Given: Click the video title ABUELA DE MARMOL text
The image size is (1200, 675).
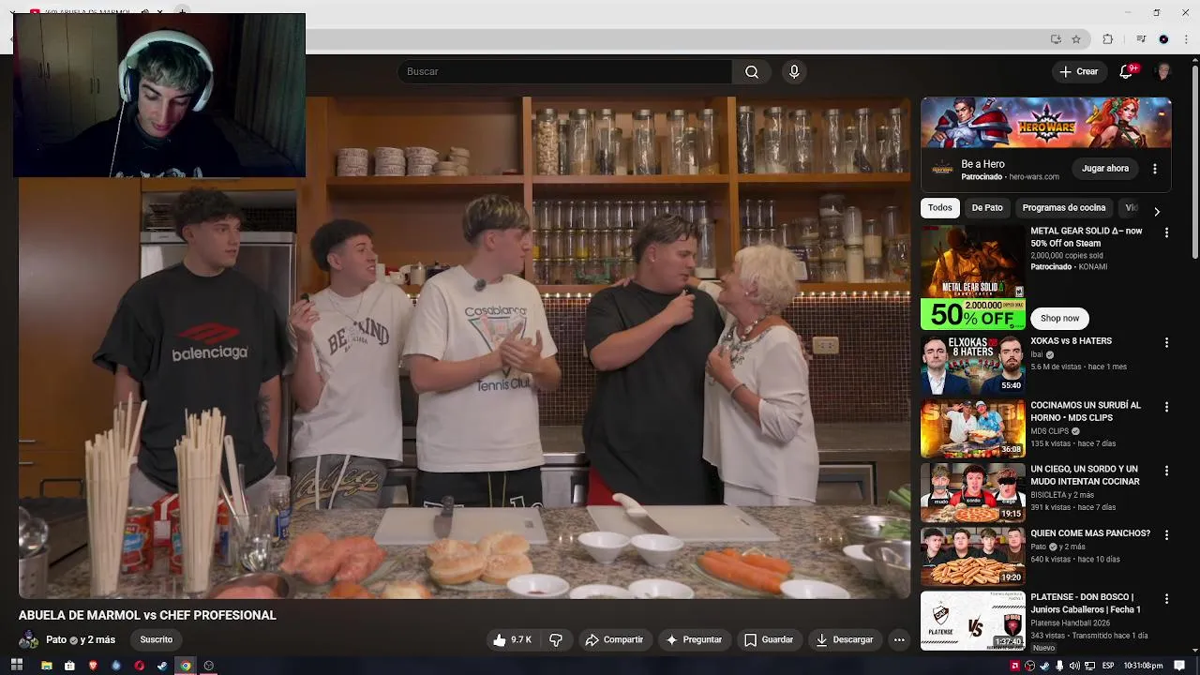Looking at the screenshot, I should point(147,616).
